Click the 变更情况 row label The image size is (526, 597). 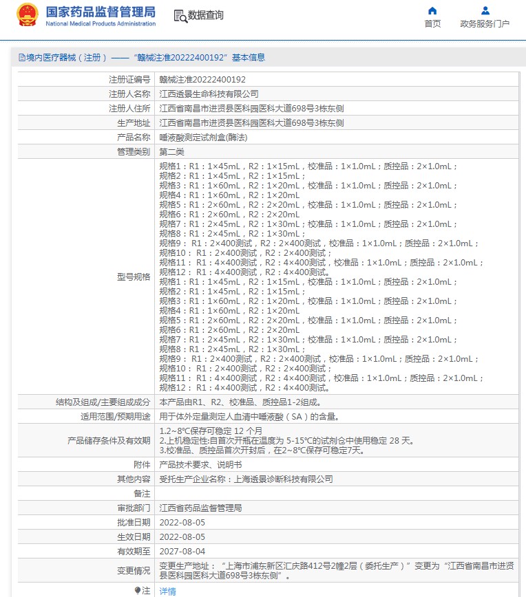(x=134, y=571)
